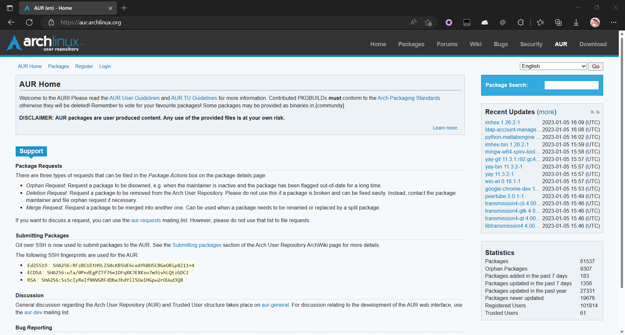The width and height of the screenshot is (625, 335).
Task: Open the Wiki navigation item
Action: coord(475,44)
